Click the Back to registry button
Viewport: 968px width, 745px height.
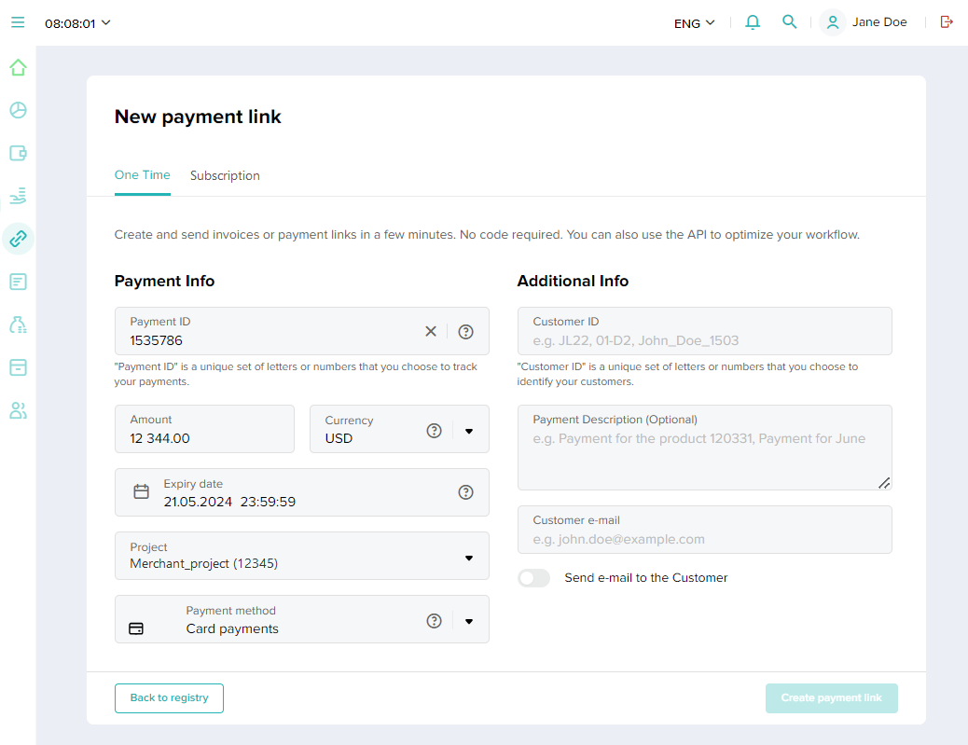click(x=169, y=698)
